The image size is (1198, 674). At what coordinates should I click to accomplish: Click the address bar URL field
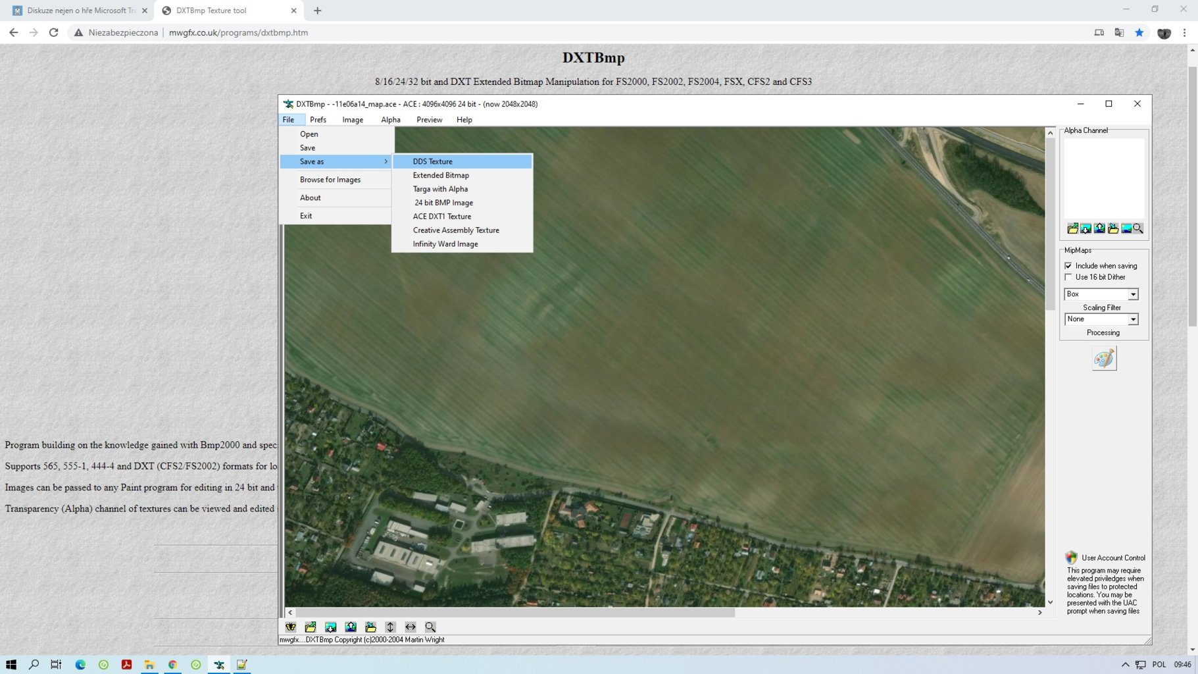point(579,32)
